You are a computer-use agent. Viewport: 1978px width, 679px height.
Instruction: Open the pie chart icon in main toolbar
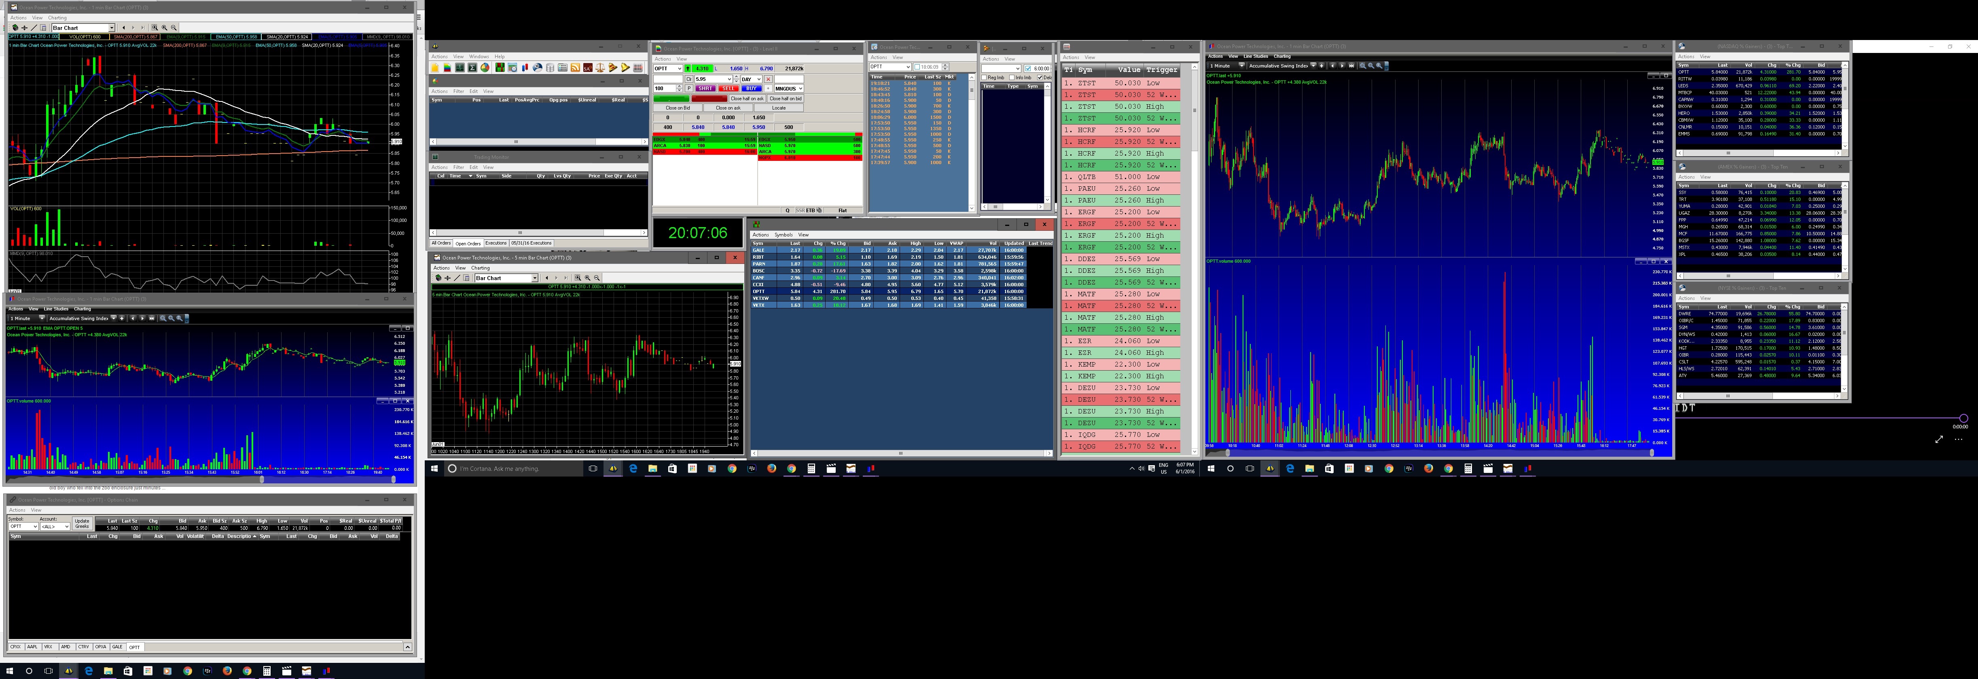click(x=485, y=67)
